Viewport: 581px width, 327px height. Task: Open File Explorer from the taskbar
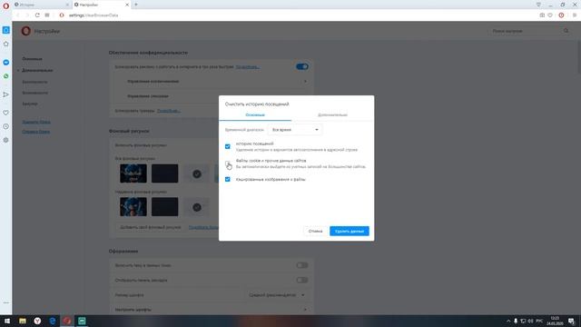[23, 321]
